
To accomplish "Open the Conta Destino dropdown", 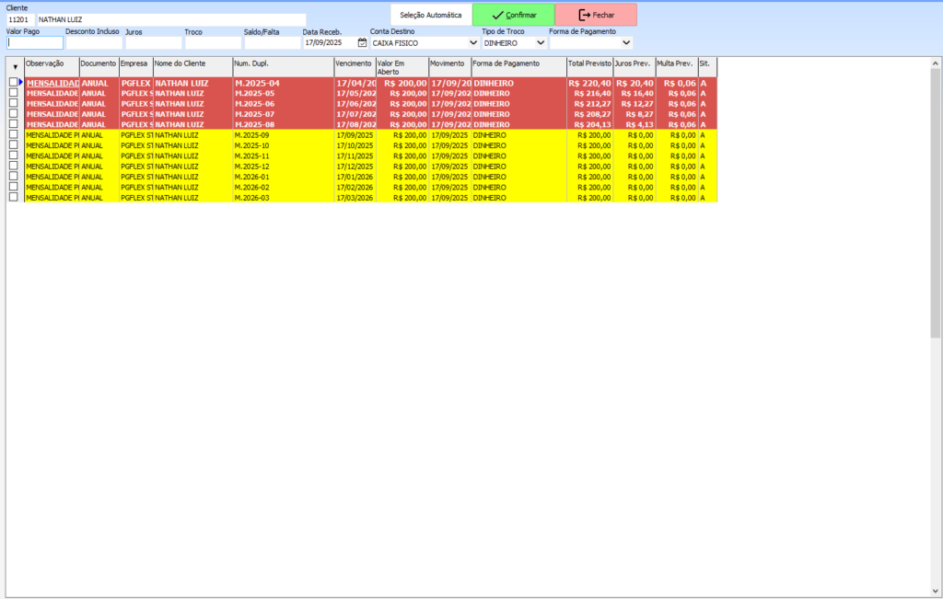I will click(472, 42).
